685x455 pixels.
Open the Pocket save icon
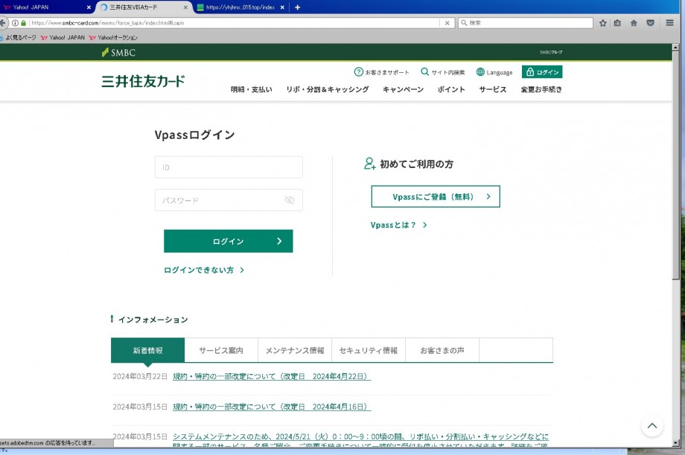pos(651,23)
